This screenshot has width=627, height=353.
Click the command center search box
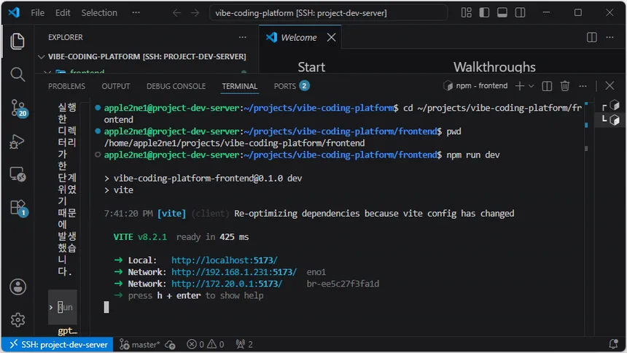point(328,13)
